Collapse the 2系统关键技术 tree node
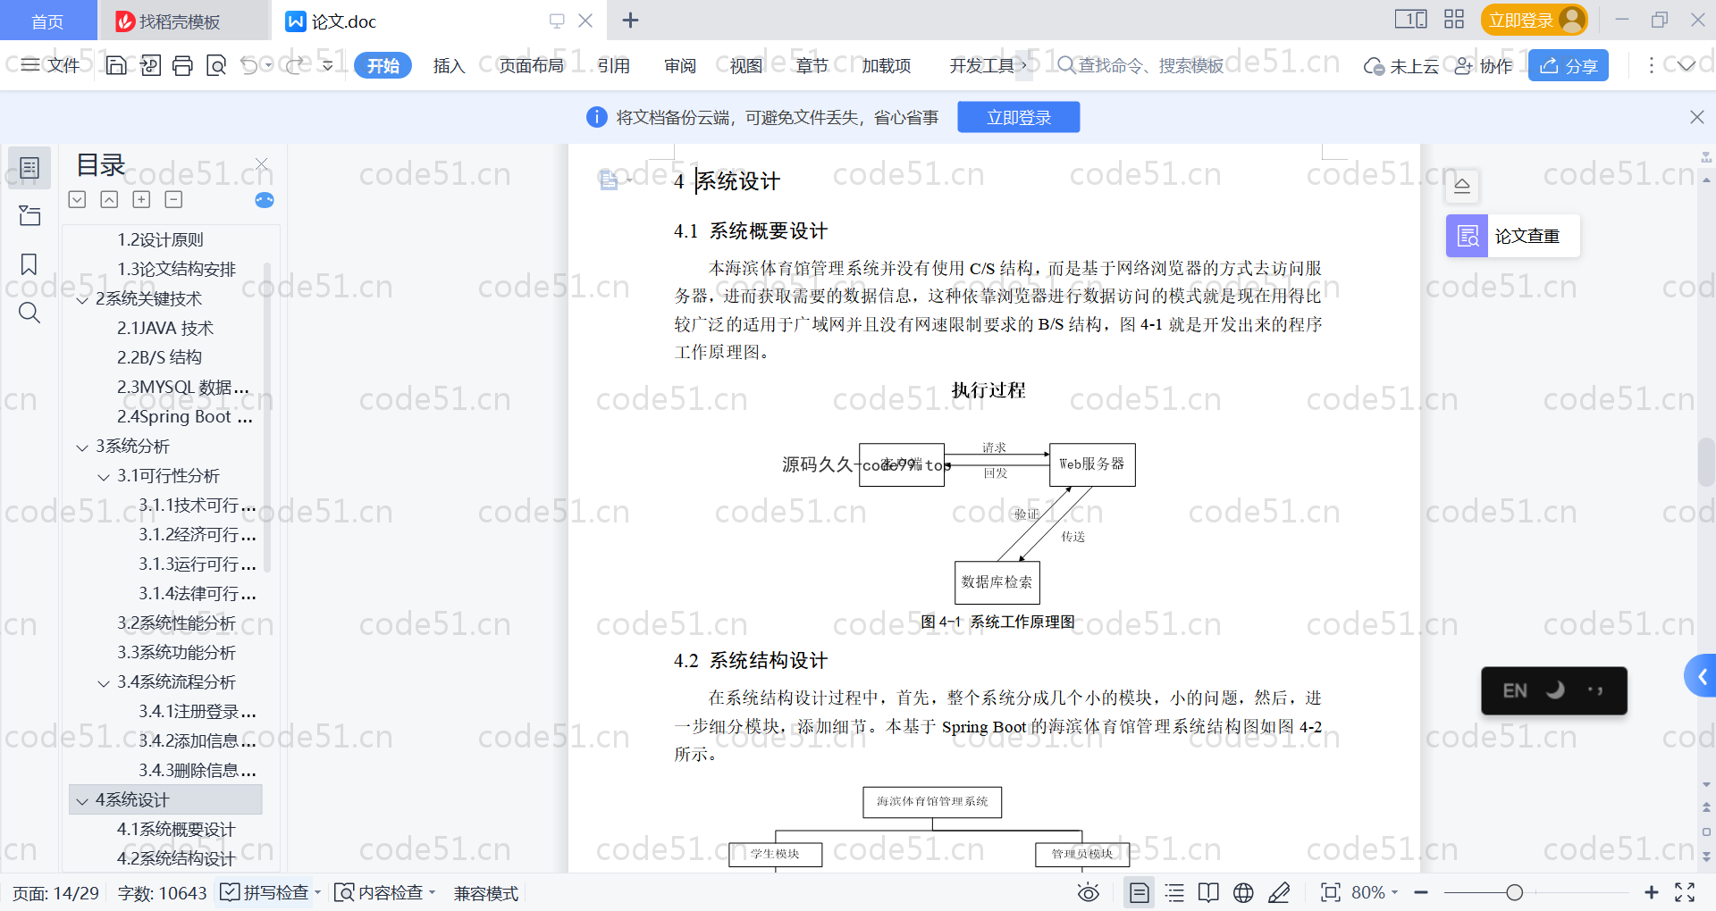This screenshot has width=1716, height=911. tap(82, 300)
